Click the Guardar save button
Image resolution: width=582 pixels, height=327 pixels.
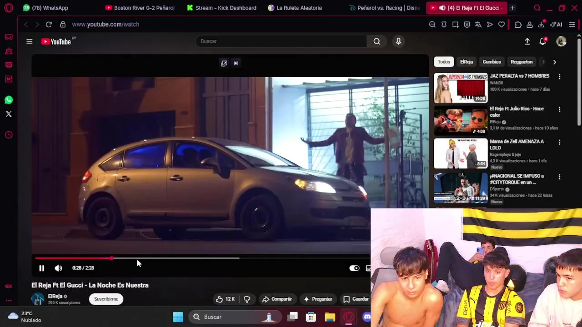pyautogui.click(x=355, y=299)
